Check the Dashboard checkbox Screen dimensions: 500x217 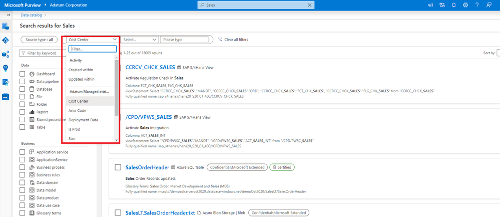(22, 74)
